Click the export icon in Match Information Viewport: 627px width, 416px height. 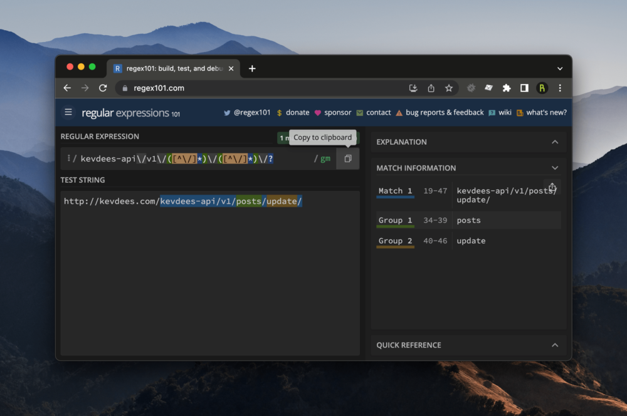552,187
